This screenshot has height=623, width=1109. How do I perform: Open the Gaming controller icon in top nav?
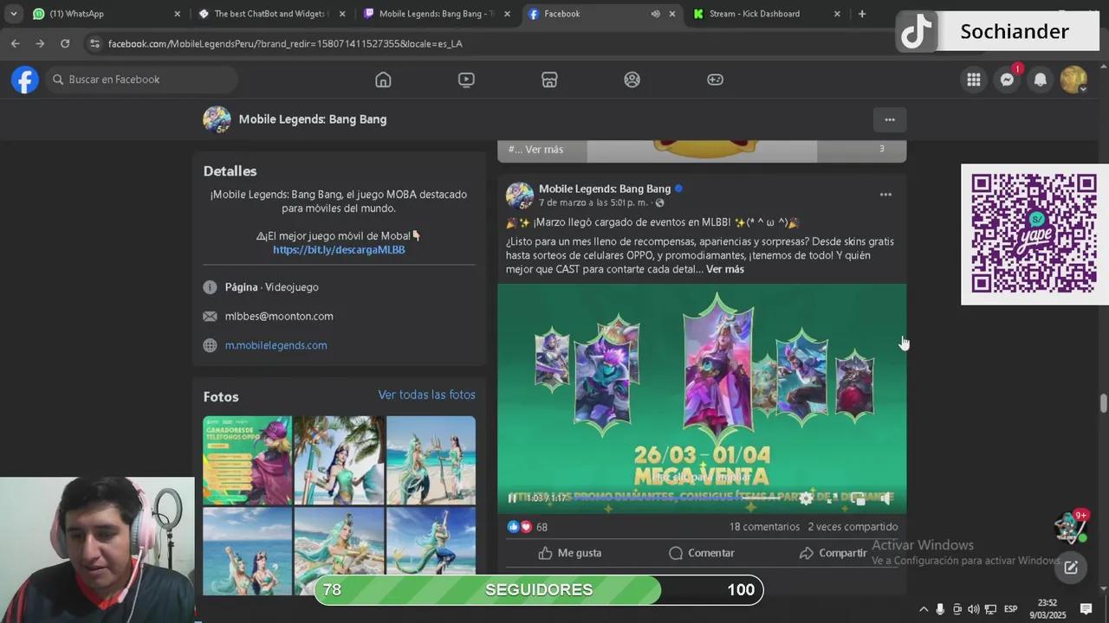point(715,80)
